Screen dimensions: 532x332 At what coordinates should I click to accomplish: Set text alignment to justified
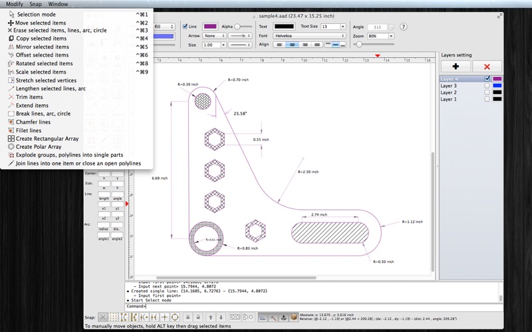point(317,44)
